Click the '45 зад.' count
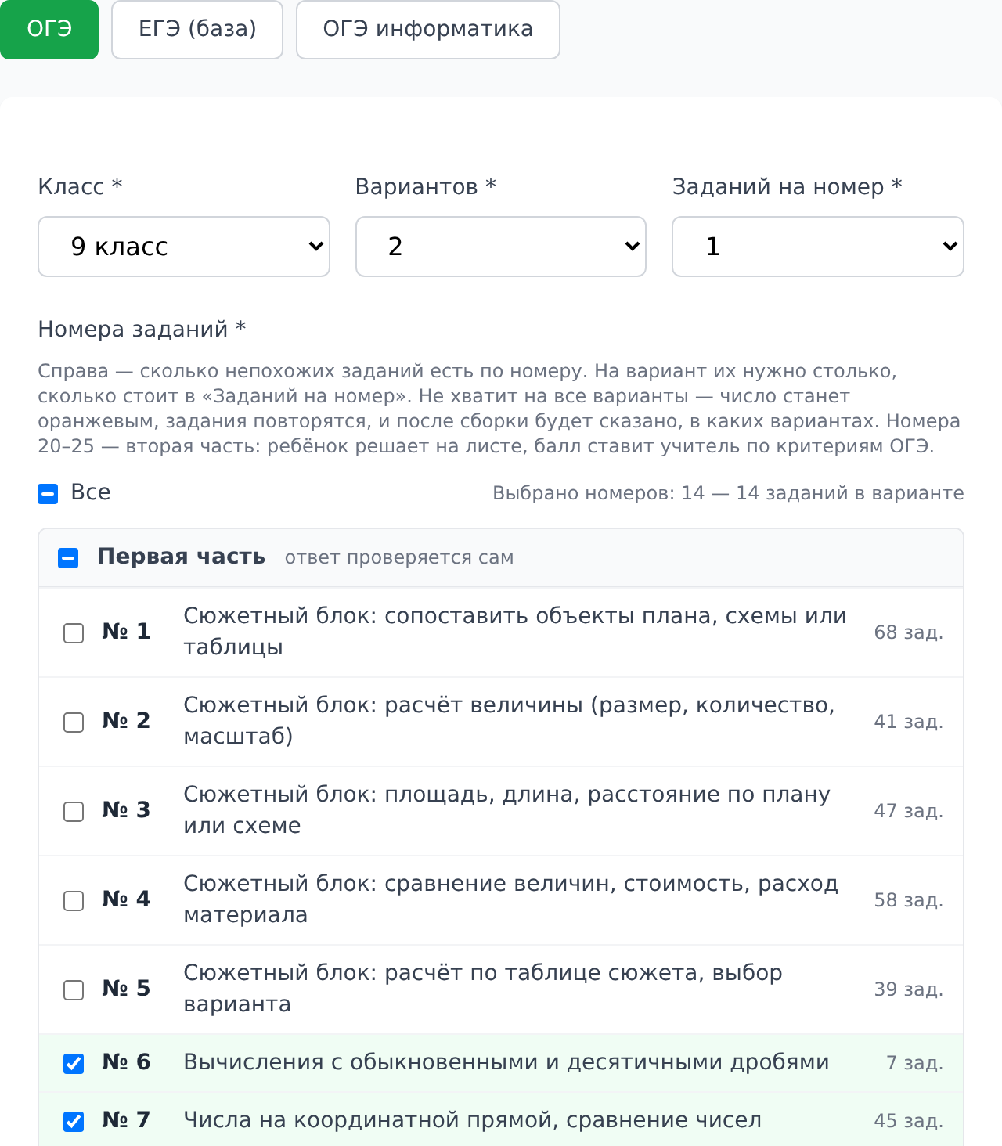Screen dimensions: 1002x1146 (909, 1121)
